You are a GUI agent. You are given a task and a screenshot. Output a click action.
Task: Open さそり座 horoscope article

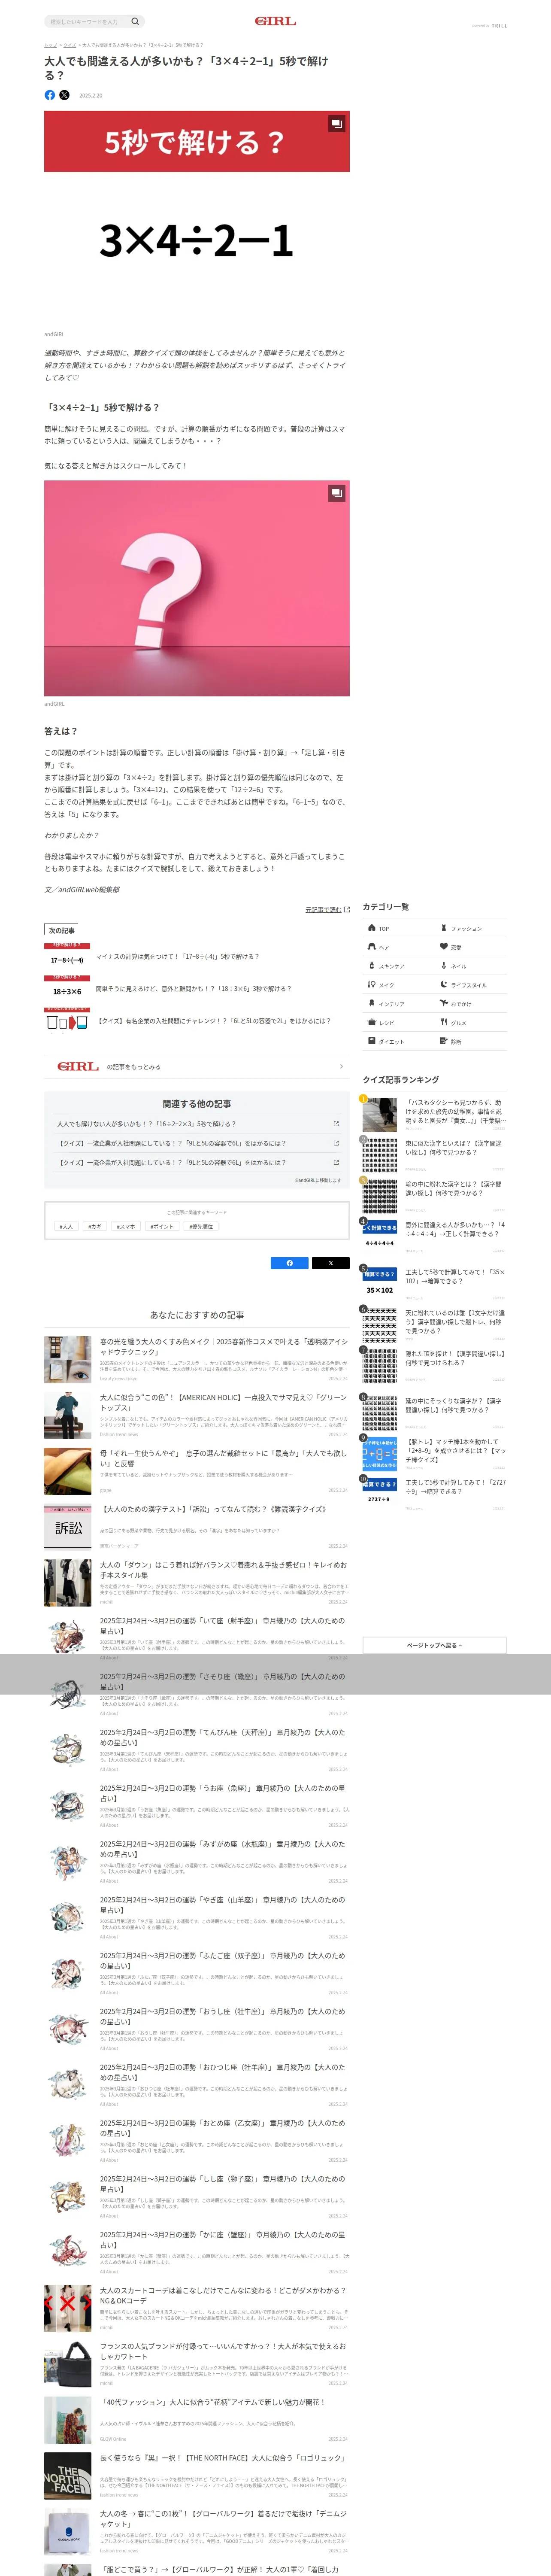click(x=196, y=1695)
